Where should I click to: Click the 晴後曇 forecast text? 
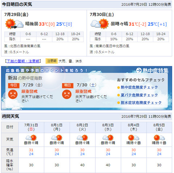pyautogui.click(x=32, y=24)
